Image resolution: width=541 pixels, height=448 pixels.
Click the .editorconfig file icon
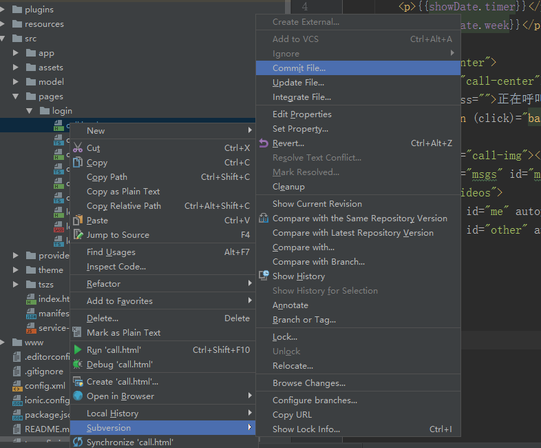(17, 357)
